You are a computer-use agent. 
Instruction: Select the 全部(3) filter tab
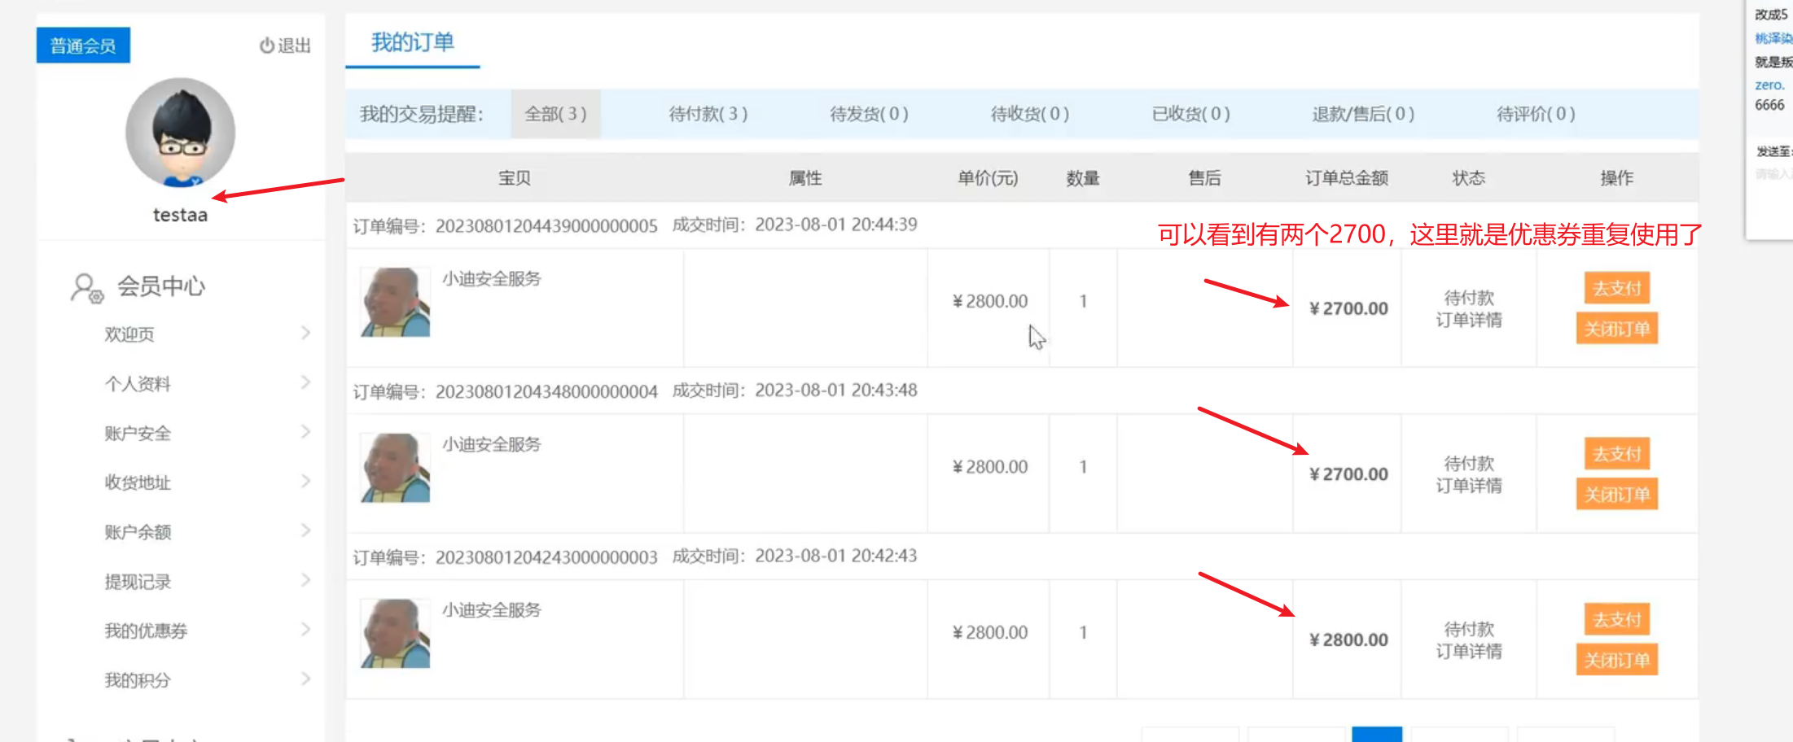click(x=555, y=114)
